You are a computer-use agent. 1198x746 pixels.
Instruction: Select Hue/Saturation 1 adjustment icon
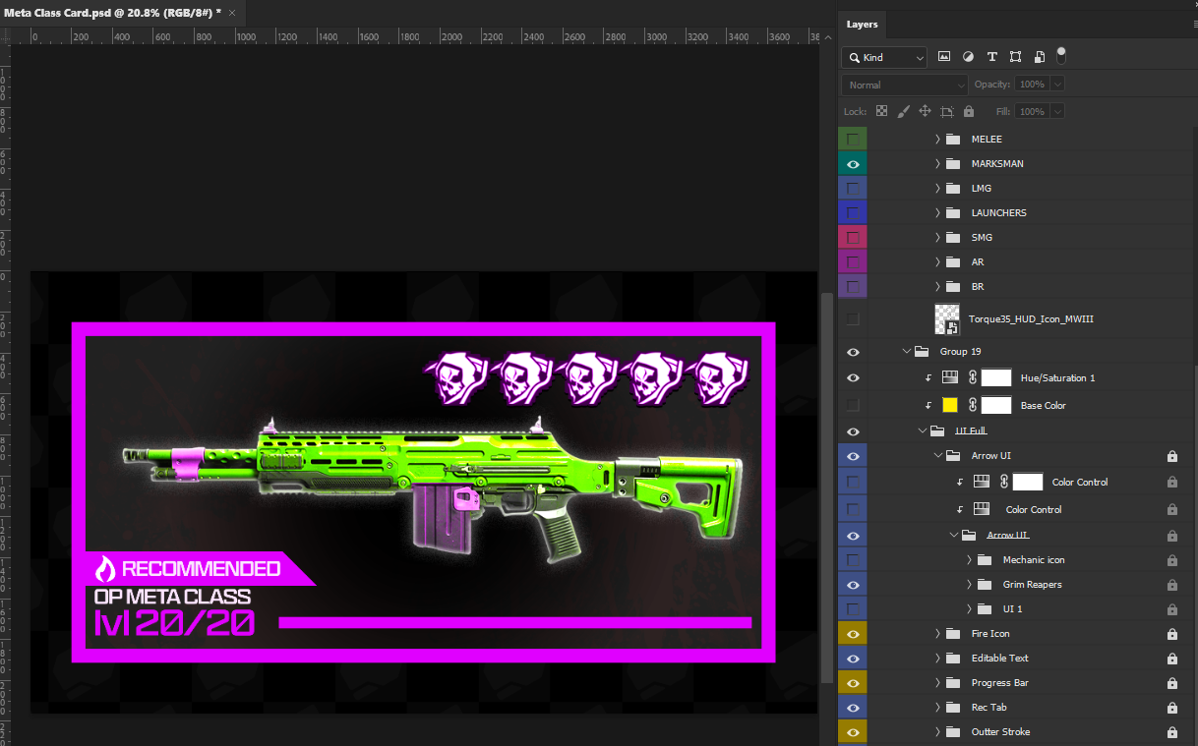950,377
